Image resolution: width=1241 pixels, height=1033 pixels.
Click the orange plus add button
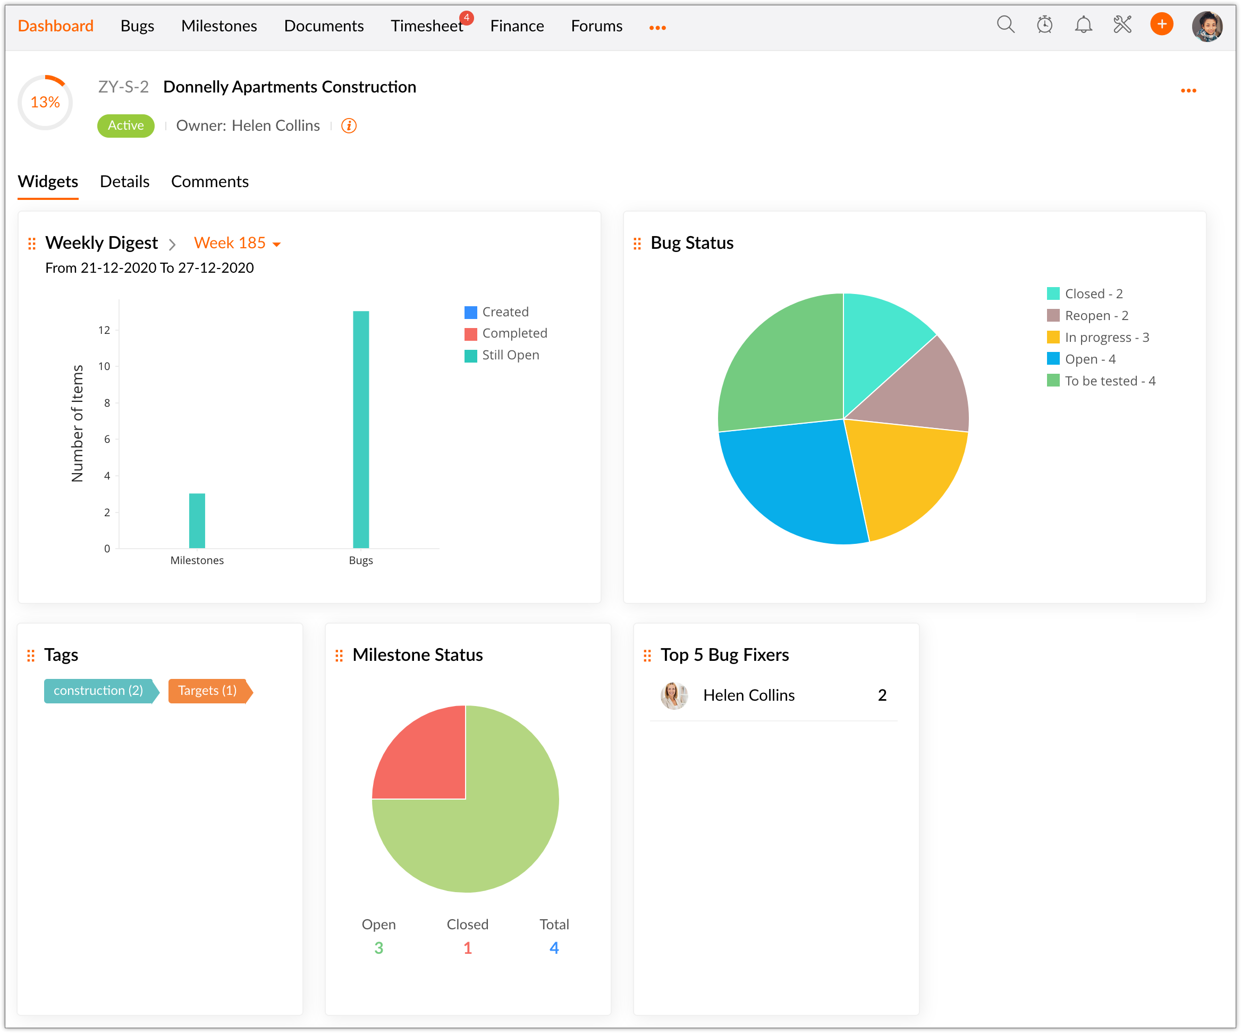pyautogui.click(x=1161, y=25)
